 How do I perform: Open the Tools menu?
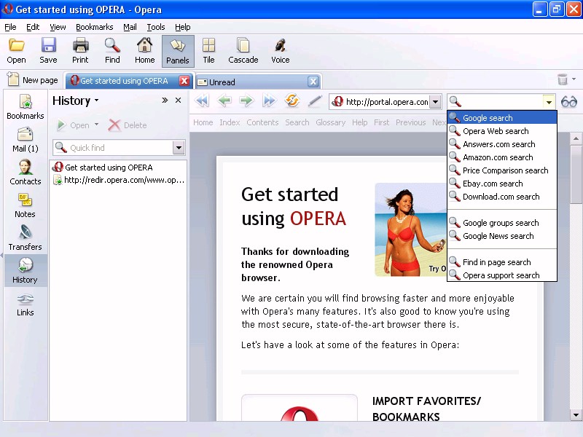156,27
